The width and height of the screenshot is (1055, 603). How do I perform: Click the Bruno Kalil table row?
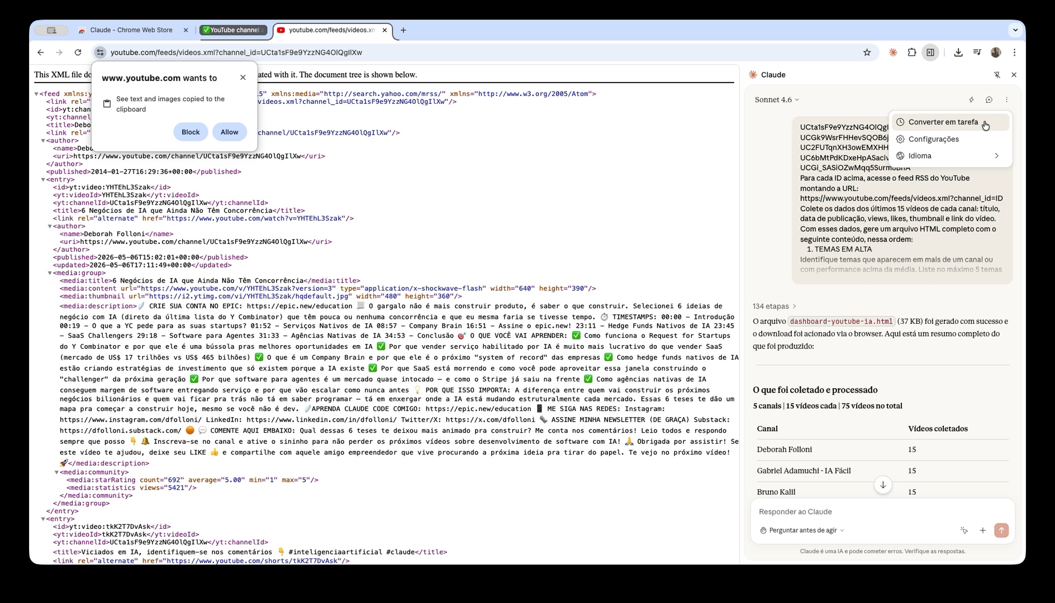click(x=882, y=492)
